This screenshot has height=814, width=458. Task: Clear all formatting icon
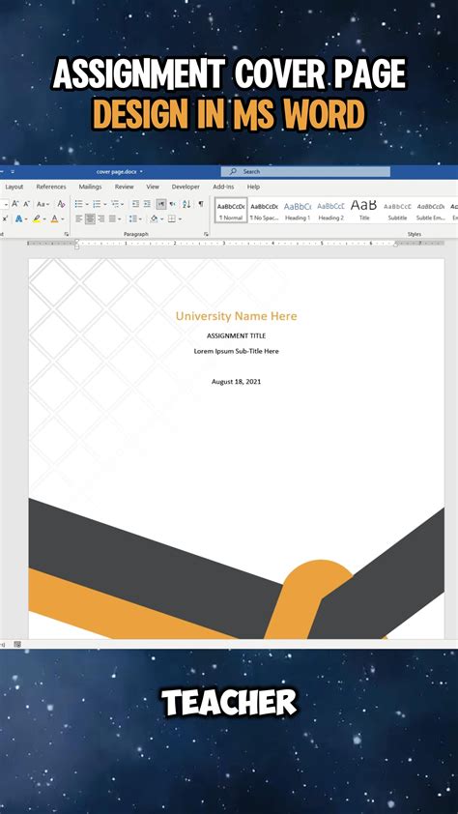(61, 203)
